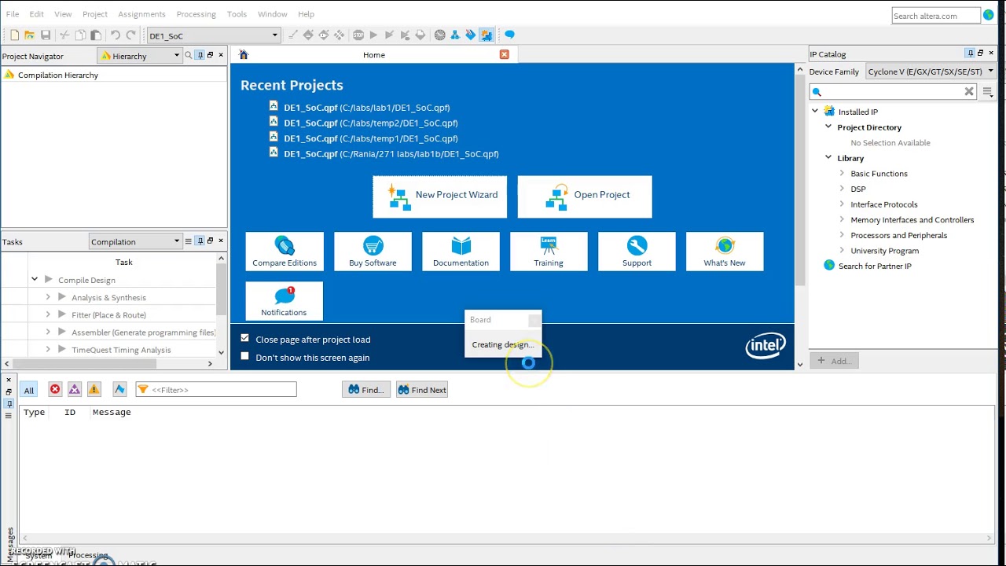Screen dimensions: 1006x566
Task: Click the Find... button
Action: (x=366, y=390)
